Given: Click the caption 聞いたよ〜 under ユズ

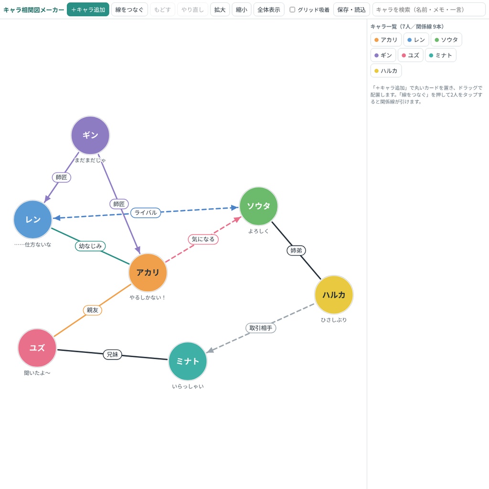Looking at the screenshot, I should point(37,372).
